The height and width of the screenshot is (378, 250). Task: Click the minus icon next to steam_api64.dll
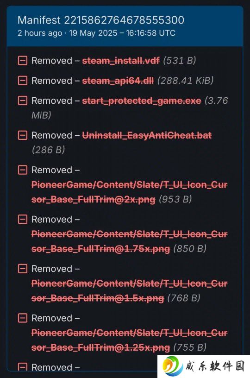click(22, 81)
